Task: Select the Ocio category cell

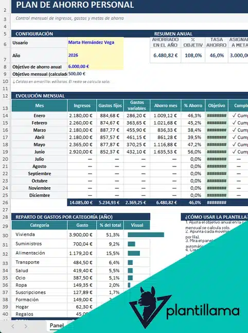Action: pyautogui.click(x=40, y=278)
